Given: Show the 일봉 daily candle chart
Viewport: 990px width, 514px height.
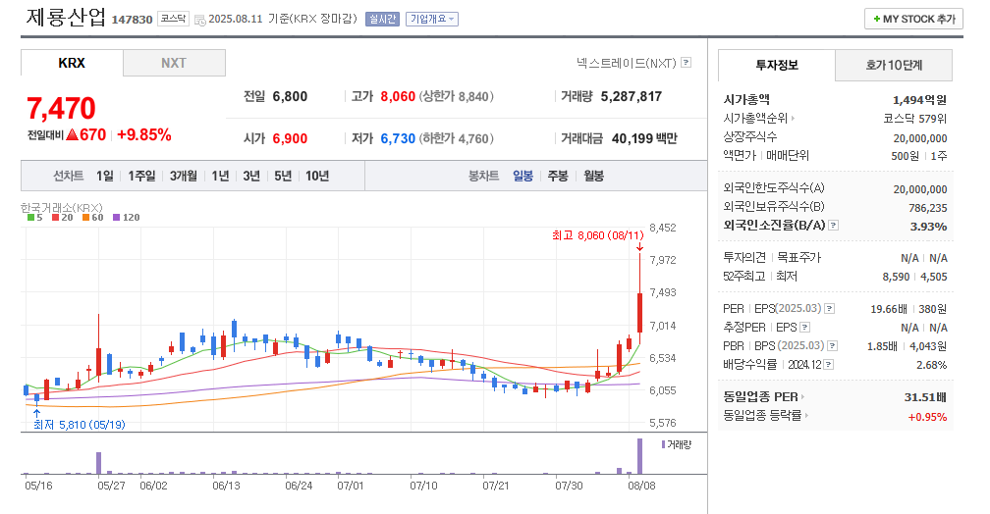Looking at the screenshot, I should point(522,176).
